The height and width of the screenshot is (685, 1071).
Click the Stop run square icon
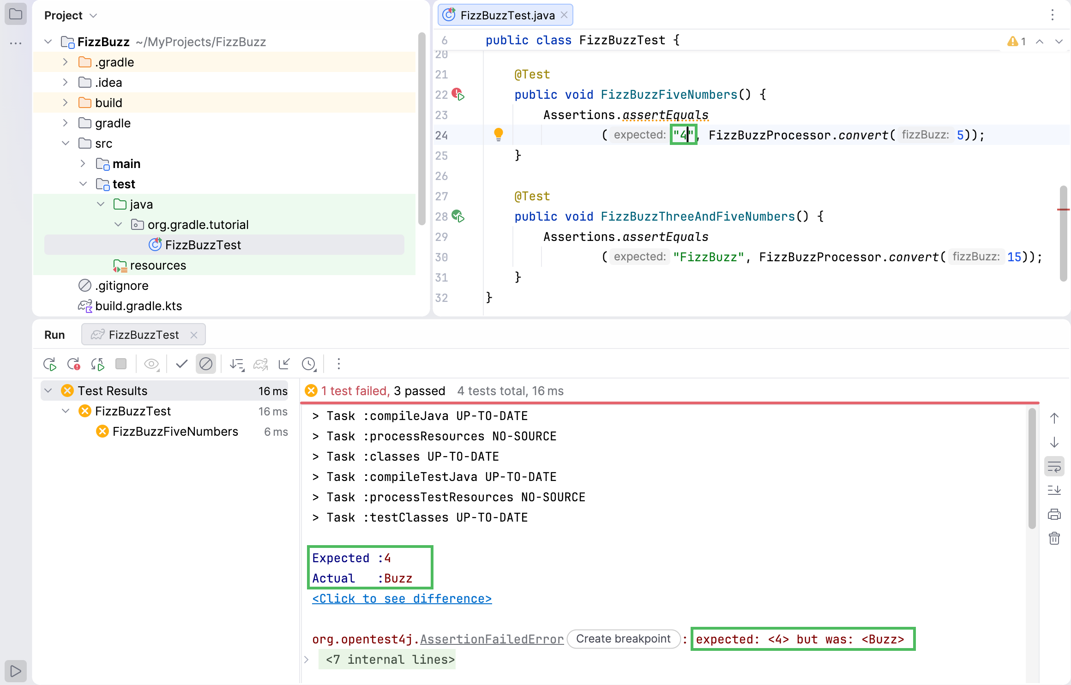(121, 364)
